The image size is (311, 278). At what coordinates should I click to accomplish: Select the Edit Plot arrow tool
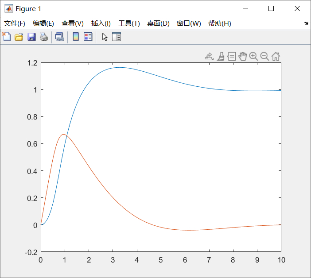pos(105,37)
